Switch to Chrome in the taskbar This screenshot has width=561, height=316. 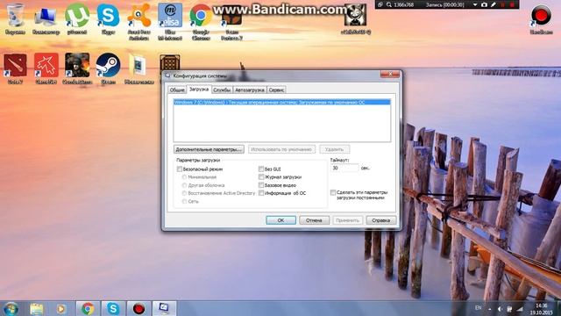(x=88, y=308)
